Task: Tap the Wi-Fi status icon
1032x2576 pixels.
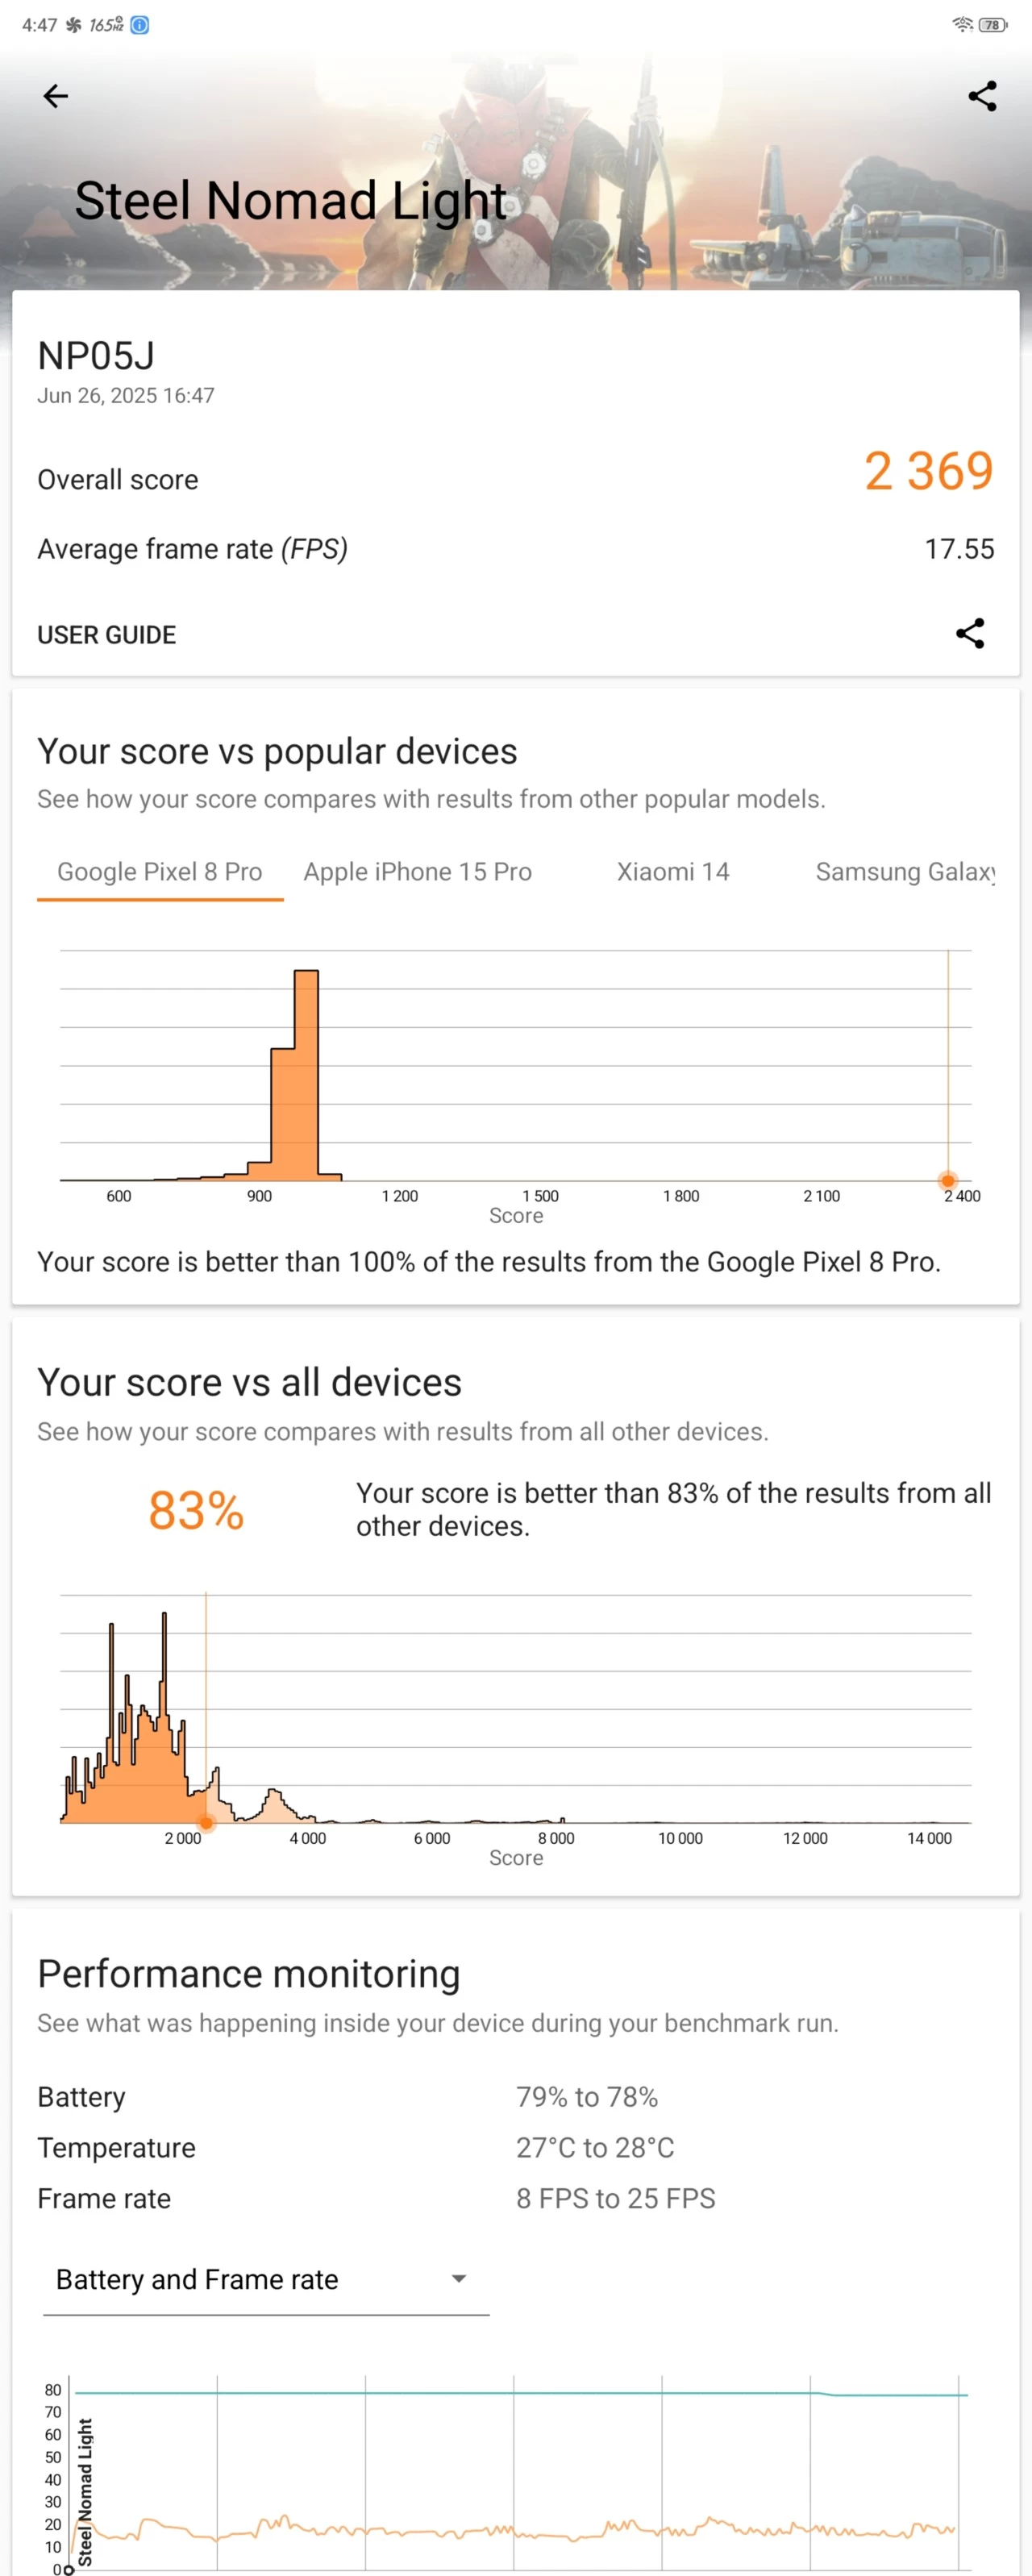Action: [963, 25]
